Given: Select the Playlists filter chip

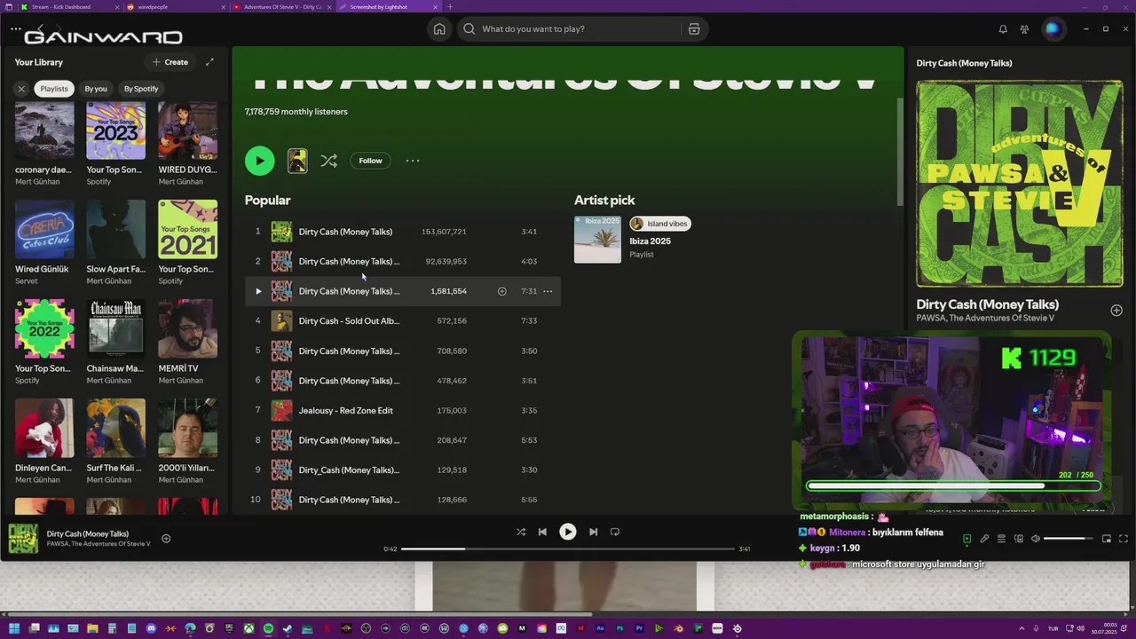Looking at the screenshot, I should (x=54, y=89).
